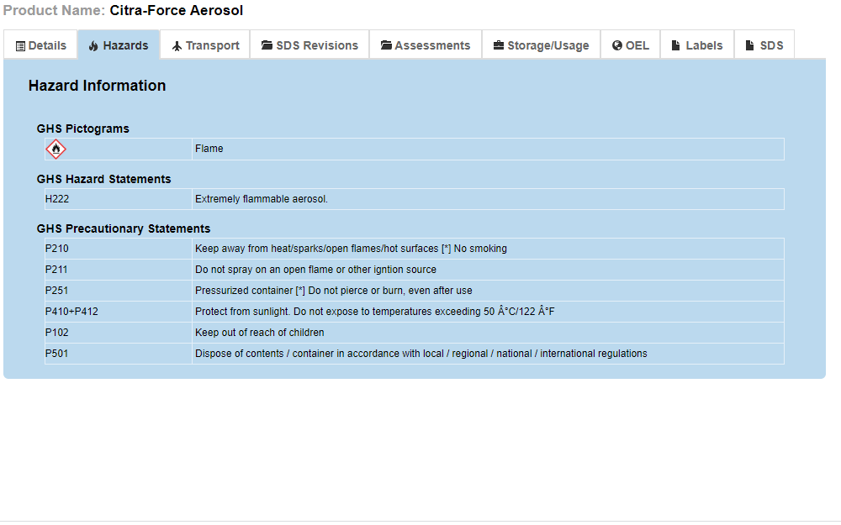The height and width of the screenshot is (525, 841).
Task: Open the SDS Revisions tab
Action: click(x=309, y=45)
